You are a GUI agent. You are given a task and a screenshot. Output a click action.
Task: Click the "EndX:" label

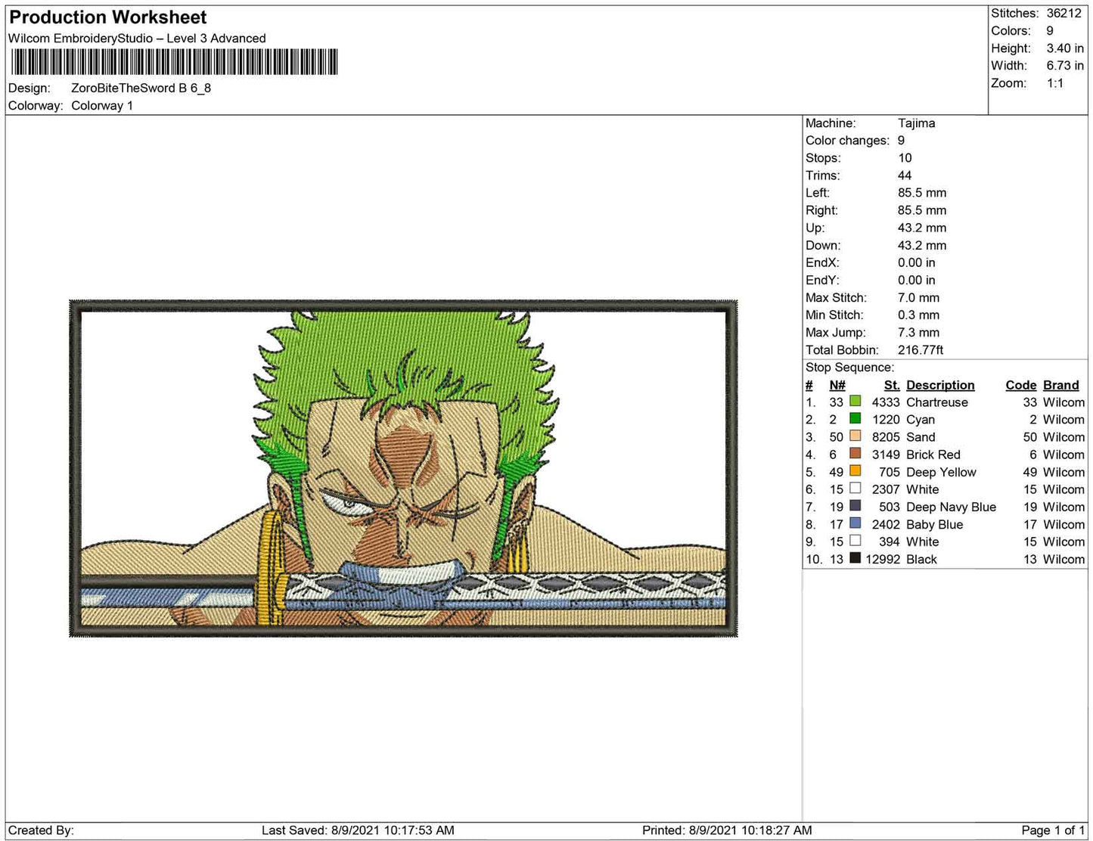pos(822,262)
